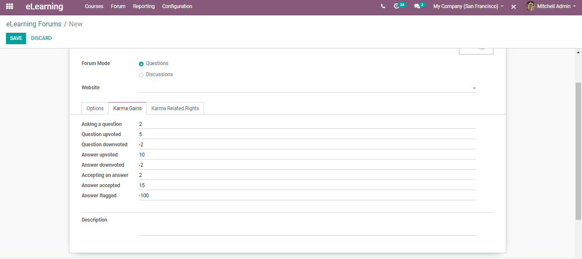Click the Forum Mode label
This screenshot has width=582, height=259.
[96, 63]
